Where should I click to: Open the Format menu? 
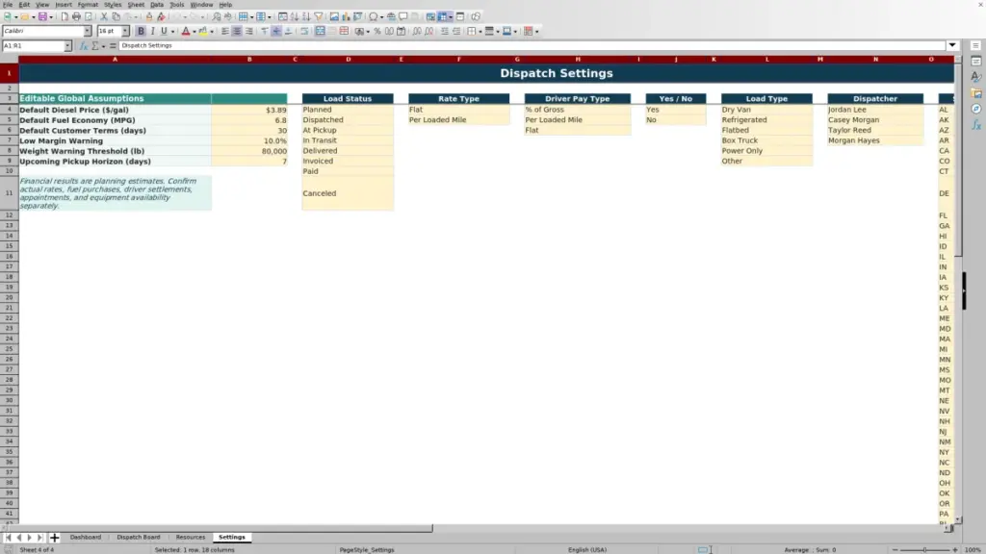point(88,5)
